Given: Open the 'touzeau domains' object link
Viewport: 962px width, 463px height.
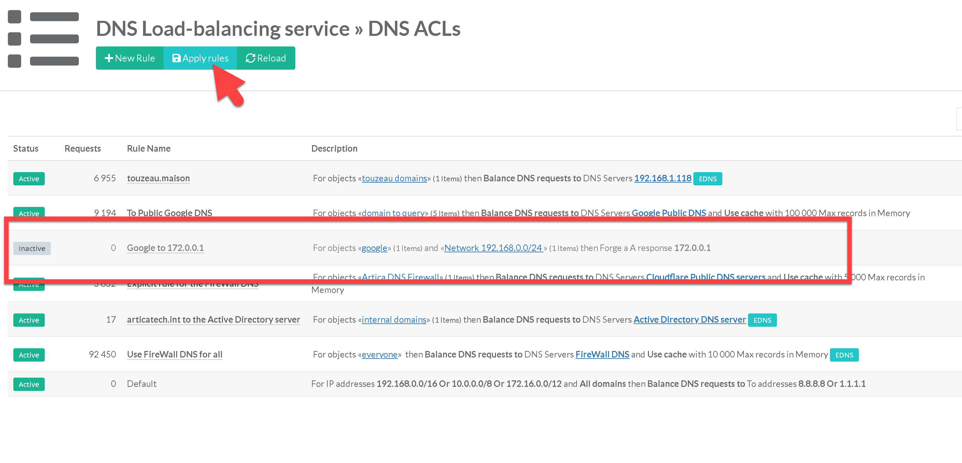Looking at the screenshot, I should (x=394, y=179).
